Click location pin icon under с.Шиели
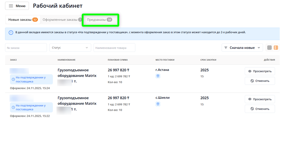 tap(158, 104)
